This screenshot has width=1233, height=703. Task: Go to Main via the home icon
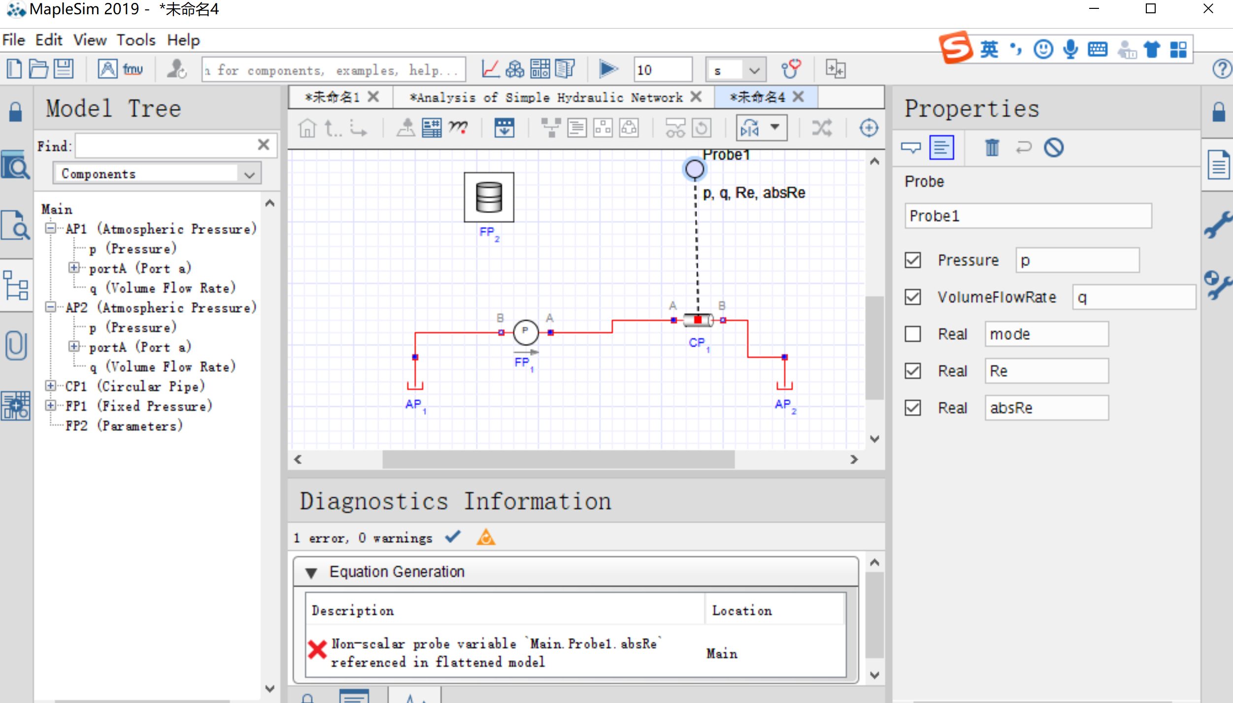[307, 128]
